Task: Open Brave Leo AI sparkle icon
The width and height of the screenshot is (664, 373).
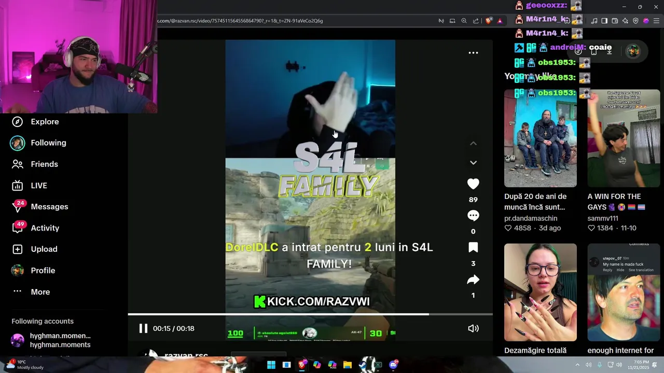Action: (625, 21)
